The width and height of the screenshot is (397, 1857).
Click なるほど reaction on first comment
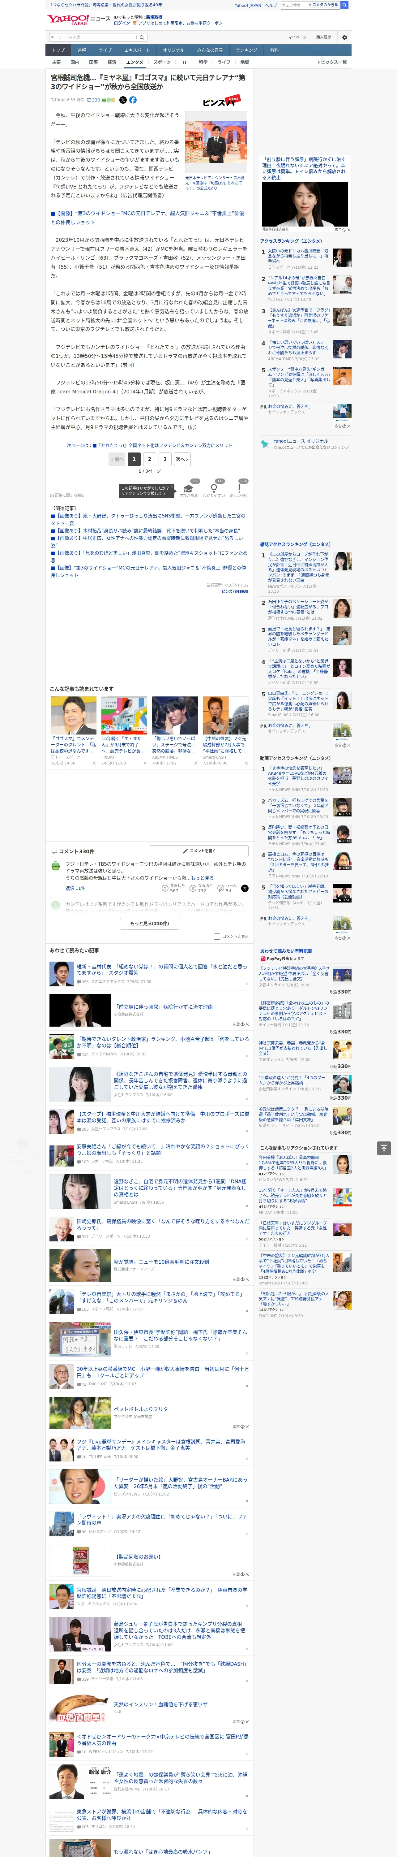tap(200, 888)
